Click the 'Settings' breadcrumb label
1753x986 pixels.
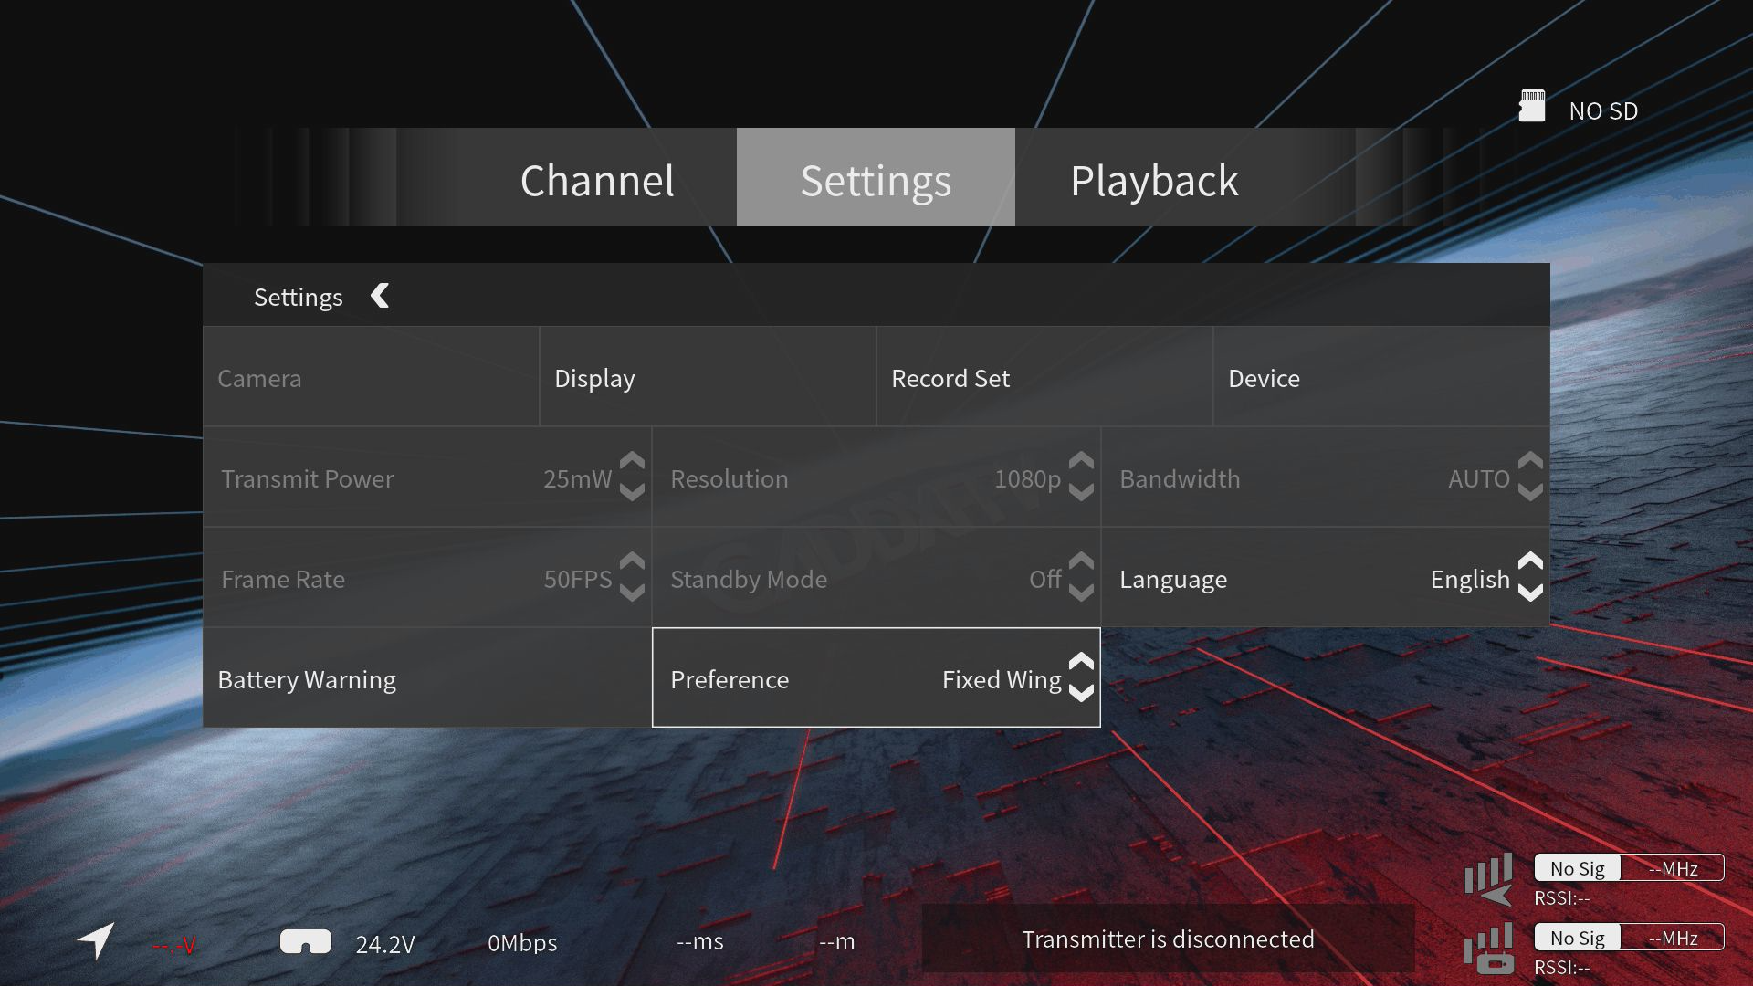(298, 298)
